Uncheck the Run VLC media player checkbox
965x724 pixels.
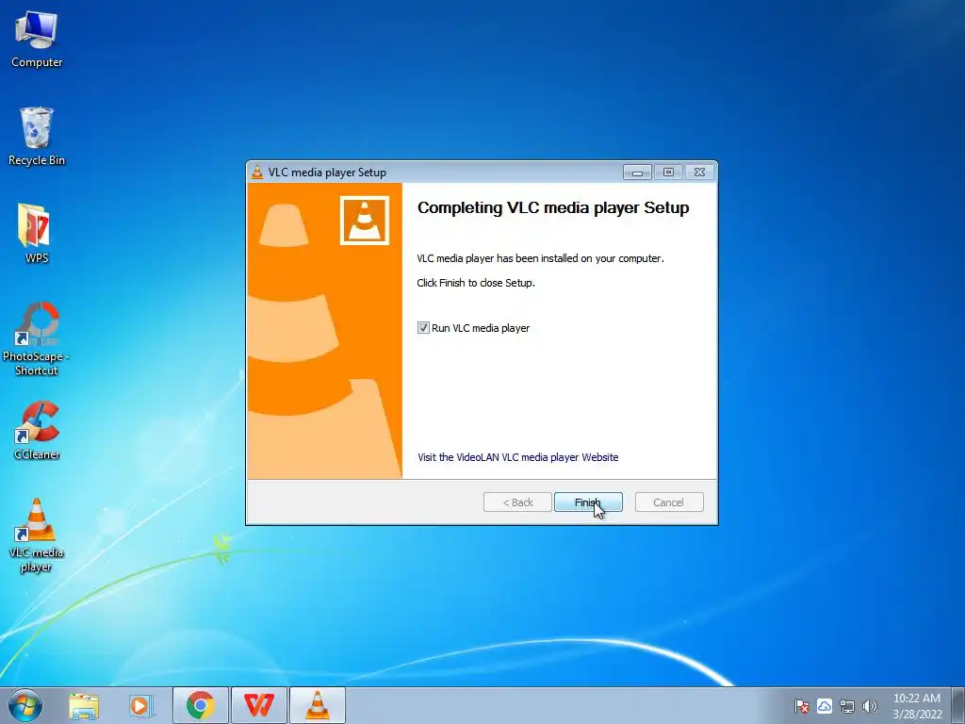click(423, 328)
